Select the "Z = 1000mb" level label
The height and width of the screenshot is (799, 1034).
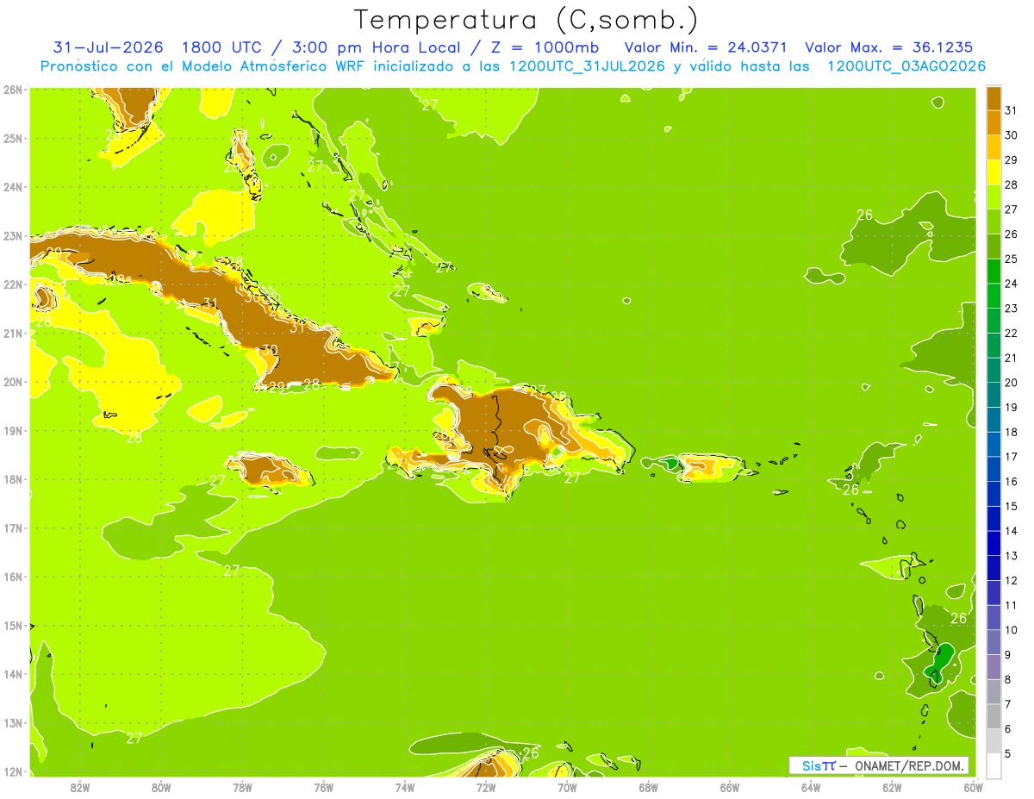click(x=545, y=47)
